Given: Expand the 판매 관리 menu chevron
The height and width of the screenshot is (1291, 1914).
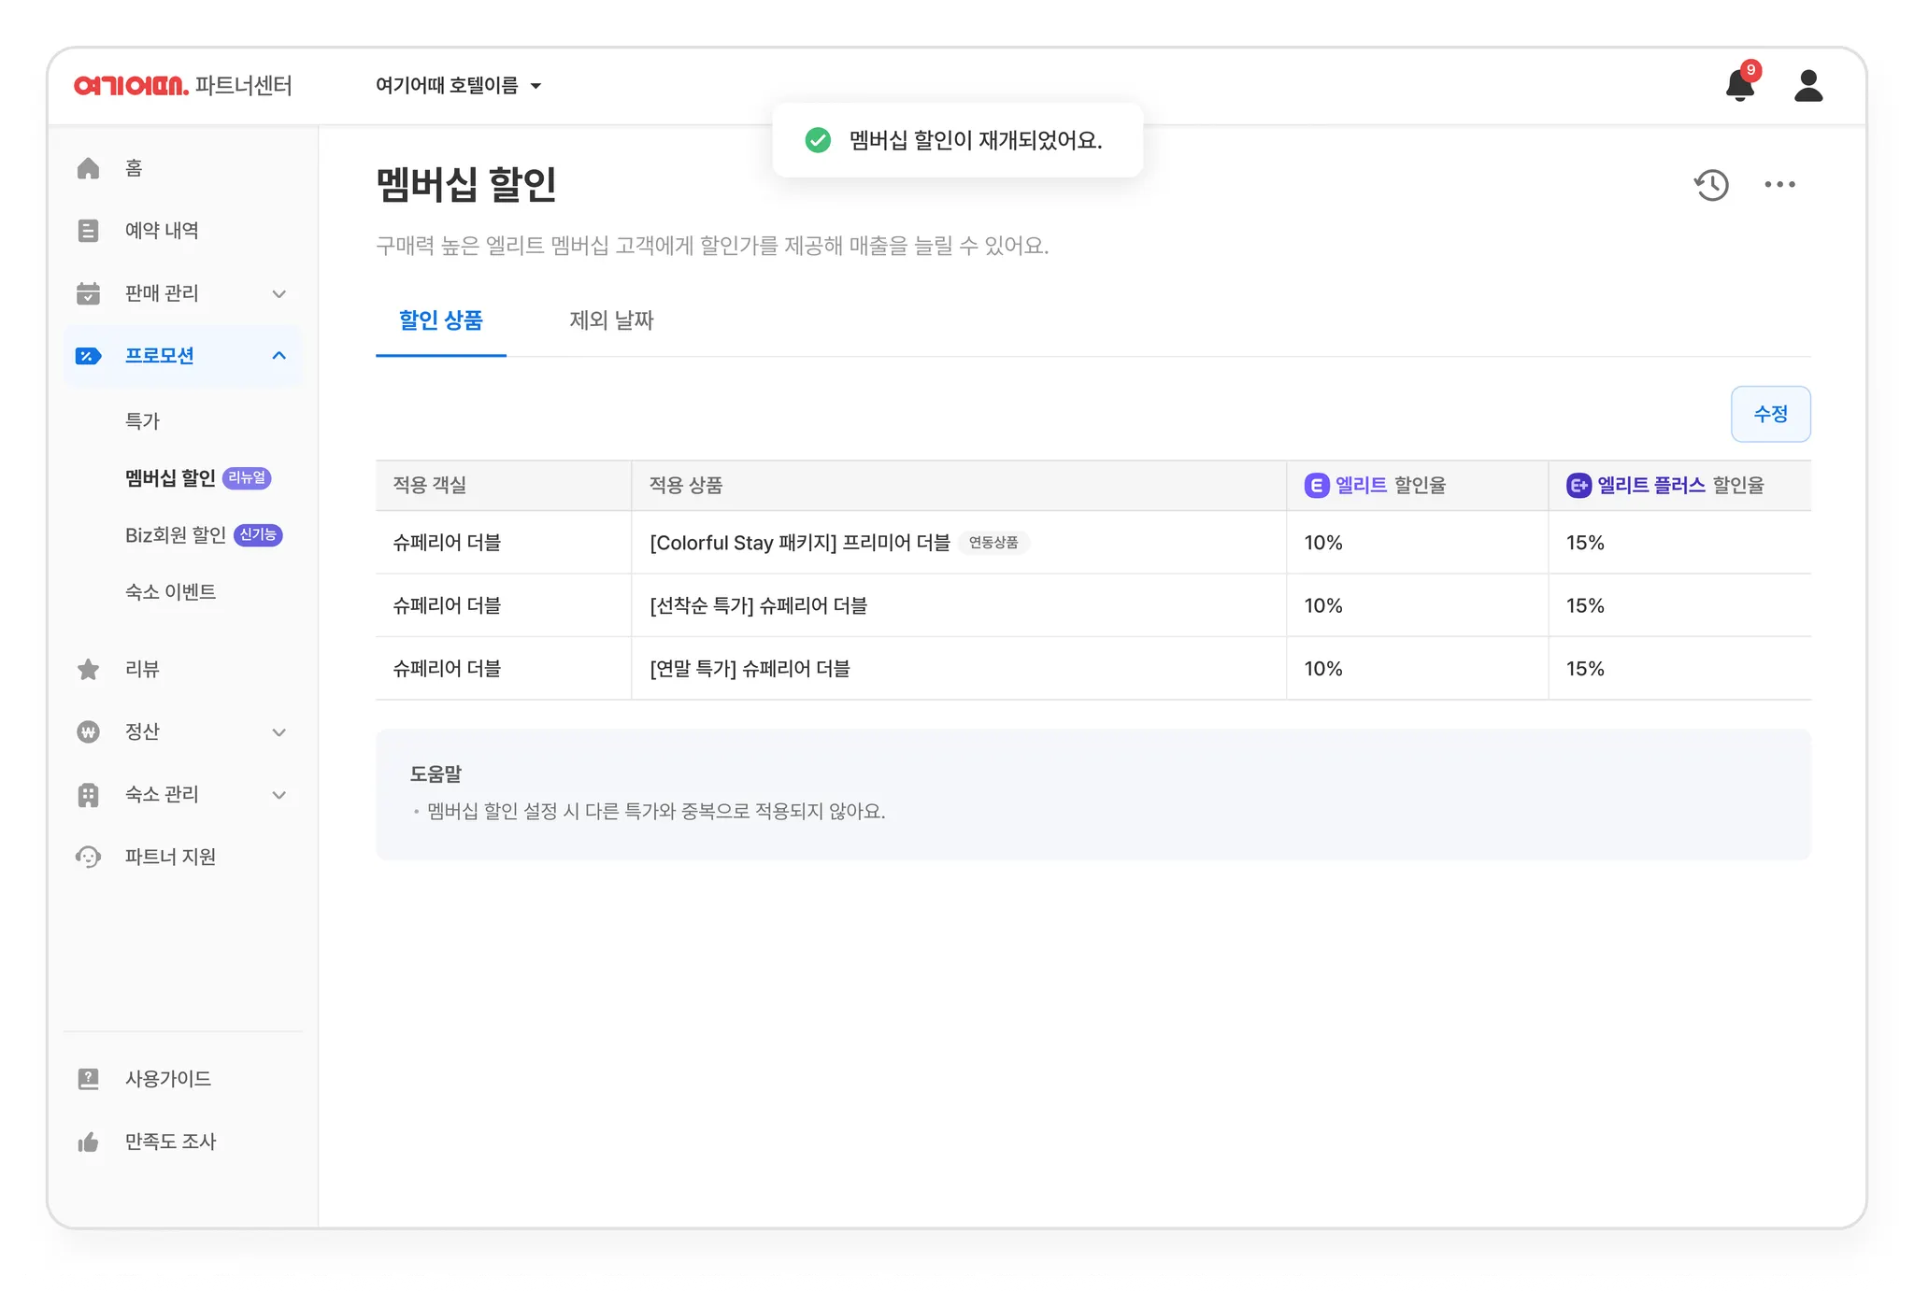Looking at the screenshot, I should point(279,293).
